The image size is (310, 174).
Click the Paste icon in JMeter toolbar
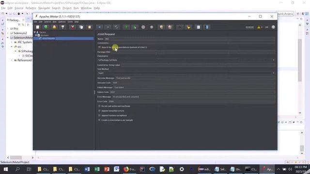coord(90,27)
